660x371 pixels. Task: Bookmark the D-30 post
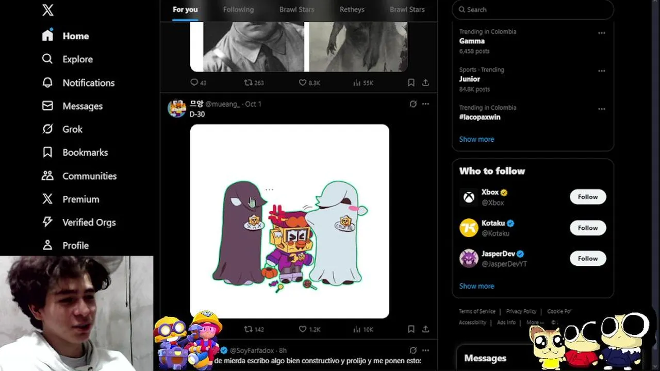click(411, 329)
